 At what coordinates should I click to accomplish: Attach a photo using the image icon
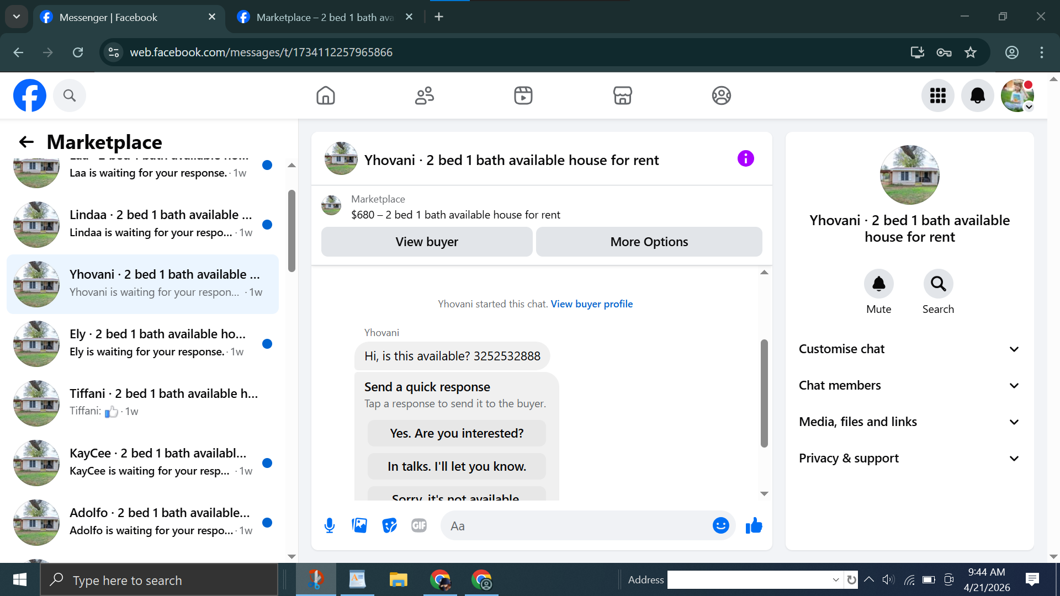pos(359,526)
